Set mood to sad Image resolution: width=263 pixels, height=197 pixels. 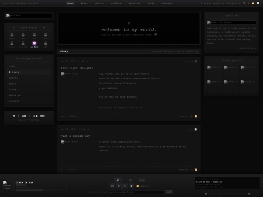tap(34, 36)
